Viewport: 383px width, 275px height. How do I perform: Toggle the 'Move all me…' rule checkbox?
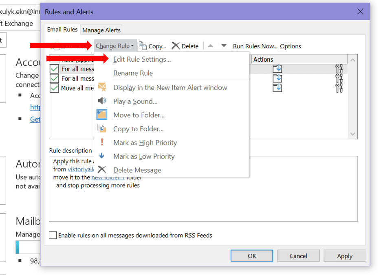click(54, 88)
